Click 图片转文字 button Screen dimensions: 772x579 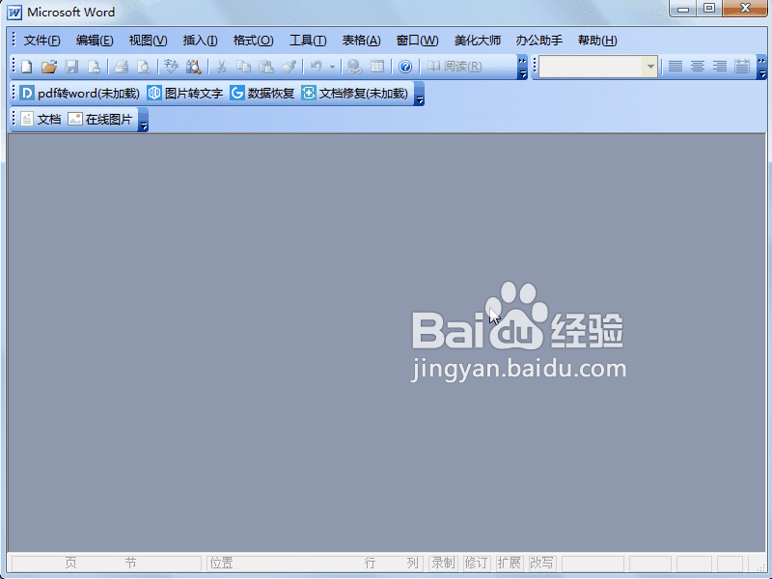point(185,93)
